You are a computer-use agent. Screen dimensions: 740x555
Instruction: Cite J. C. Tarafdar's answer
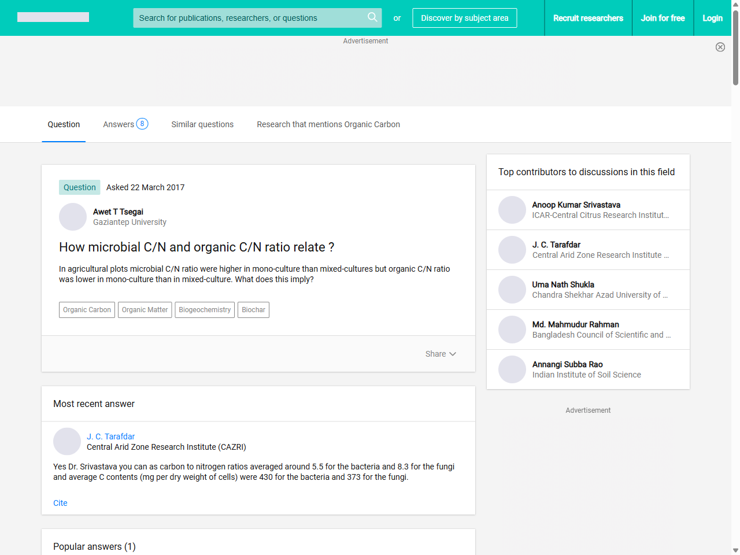(x=60, y=503)
